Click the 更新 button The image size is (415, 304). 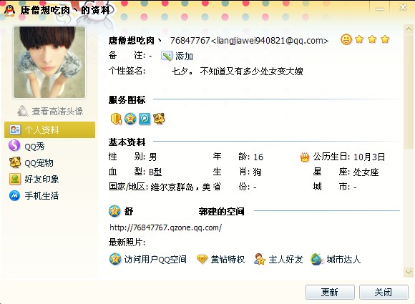coord(330,292)
